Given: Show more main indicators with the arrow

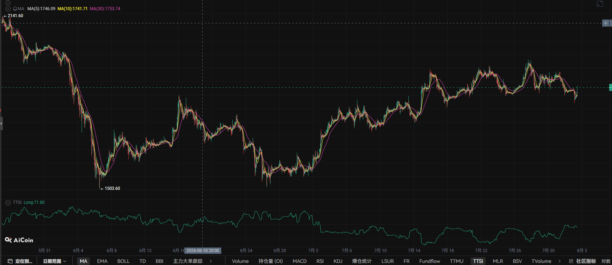Looking at the screenshot, I should pos(211,261).
